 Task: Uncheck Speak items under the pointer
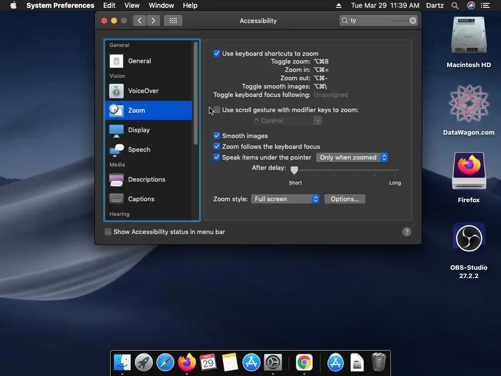(217, 157)
